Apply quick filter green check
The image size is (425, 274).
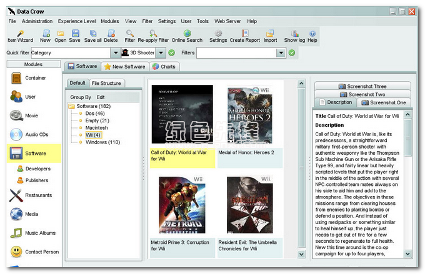tap(172, 53)
